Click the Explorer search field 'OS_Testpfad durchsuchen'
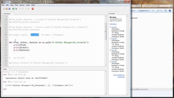The height and width of the screenshot is (98, 174). (x=156, y=6)
